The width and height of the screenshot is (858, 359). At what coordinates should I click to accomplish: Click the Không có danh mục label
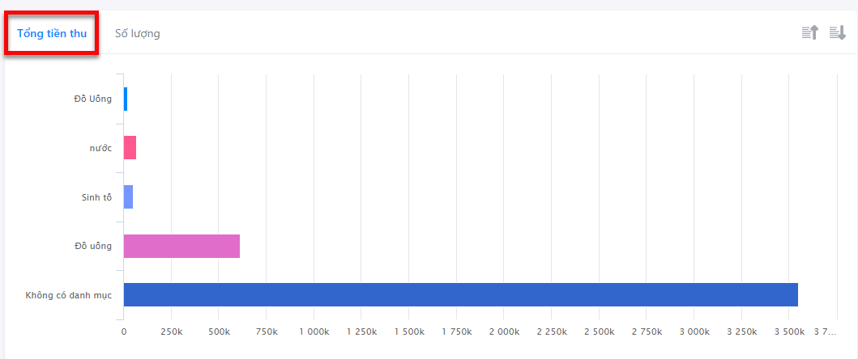point(68,295)
